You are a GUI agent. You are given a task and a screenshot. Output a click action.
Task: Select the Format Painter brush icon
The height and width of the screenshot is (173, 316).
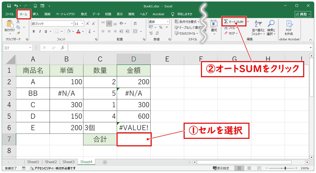[x=18, y=33]
